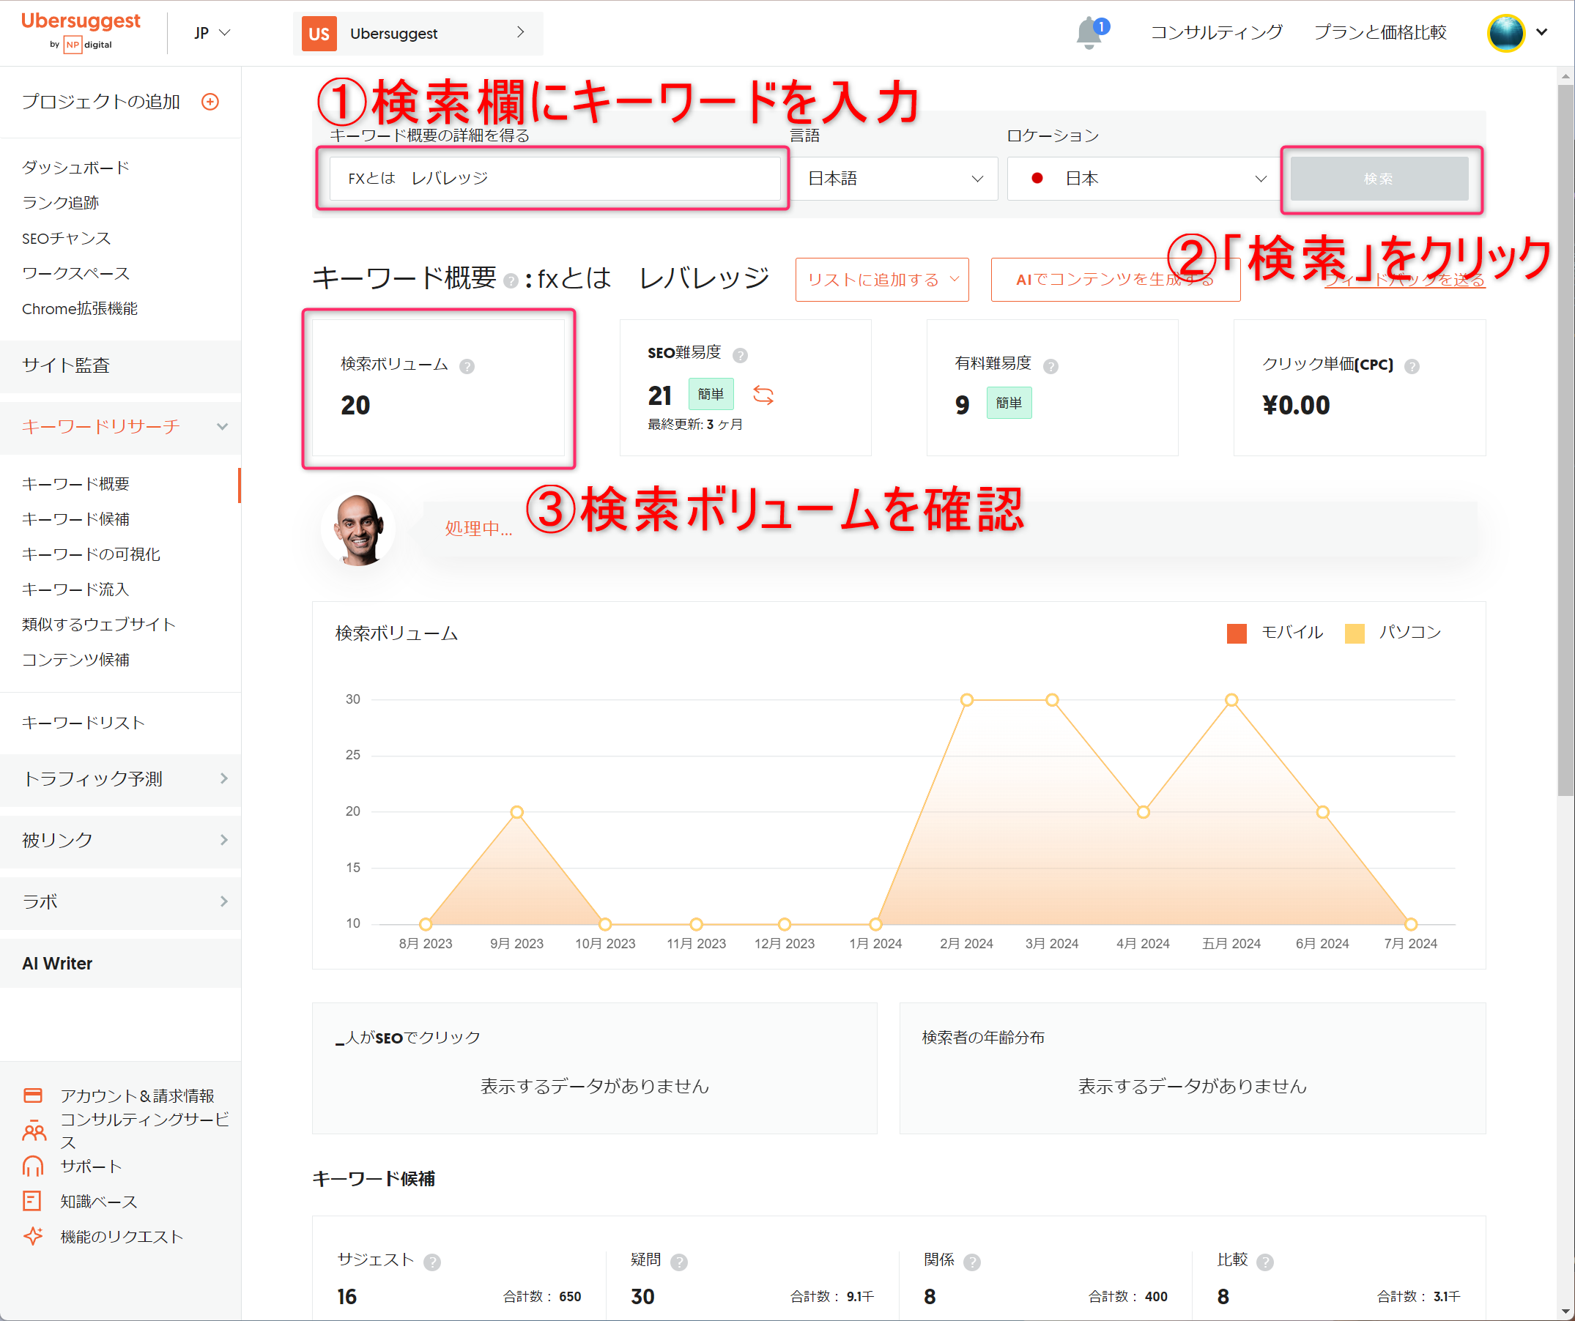This screenshot has width=1575, height=1321.
Task: Click Neil Patel avatar photo
Action: pyautogui.click(x=357, y=529)
